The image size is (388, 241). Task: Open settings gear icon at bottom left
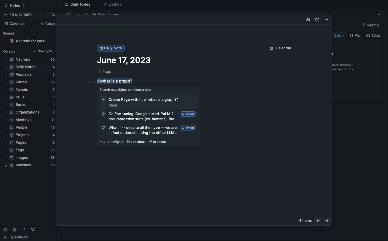tap(5, 230)
